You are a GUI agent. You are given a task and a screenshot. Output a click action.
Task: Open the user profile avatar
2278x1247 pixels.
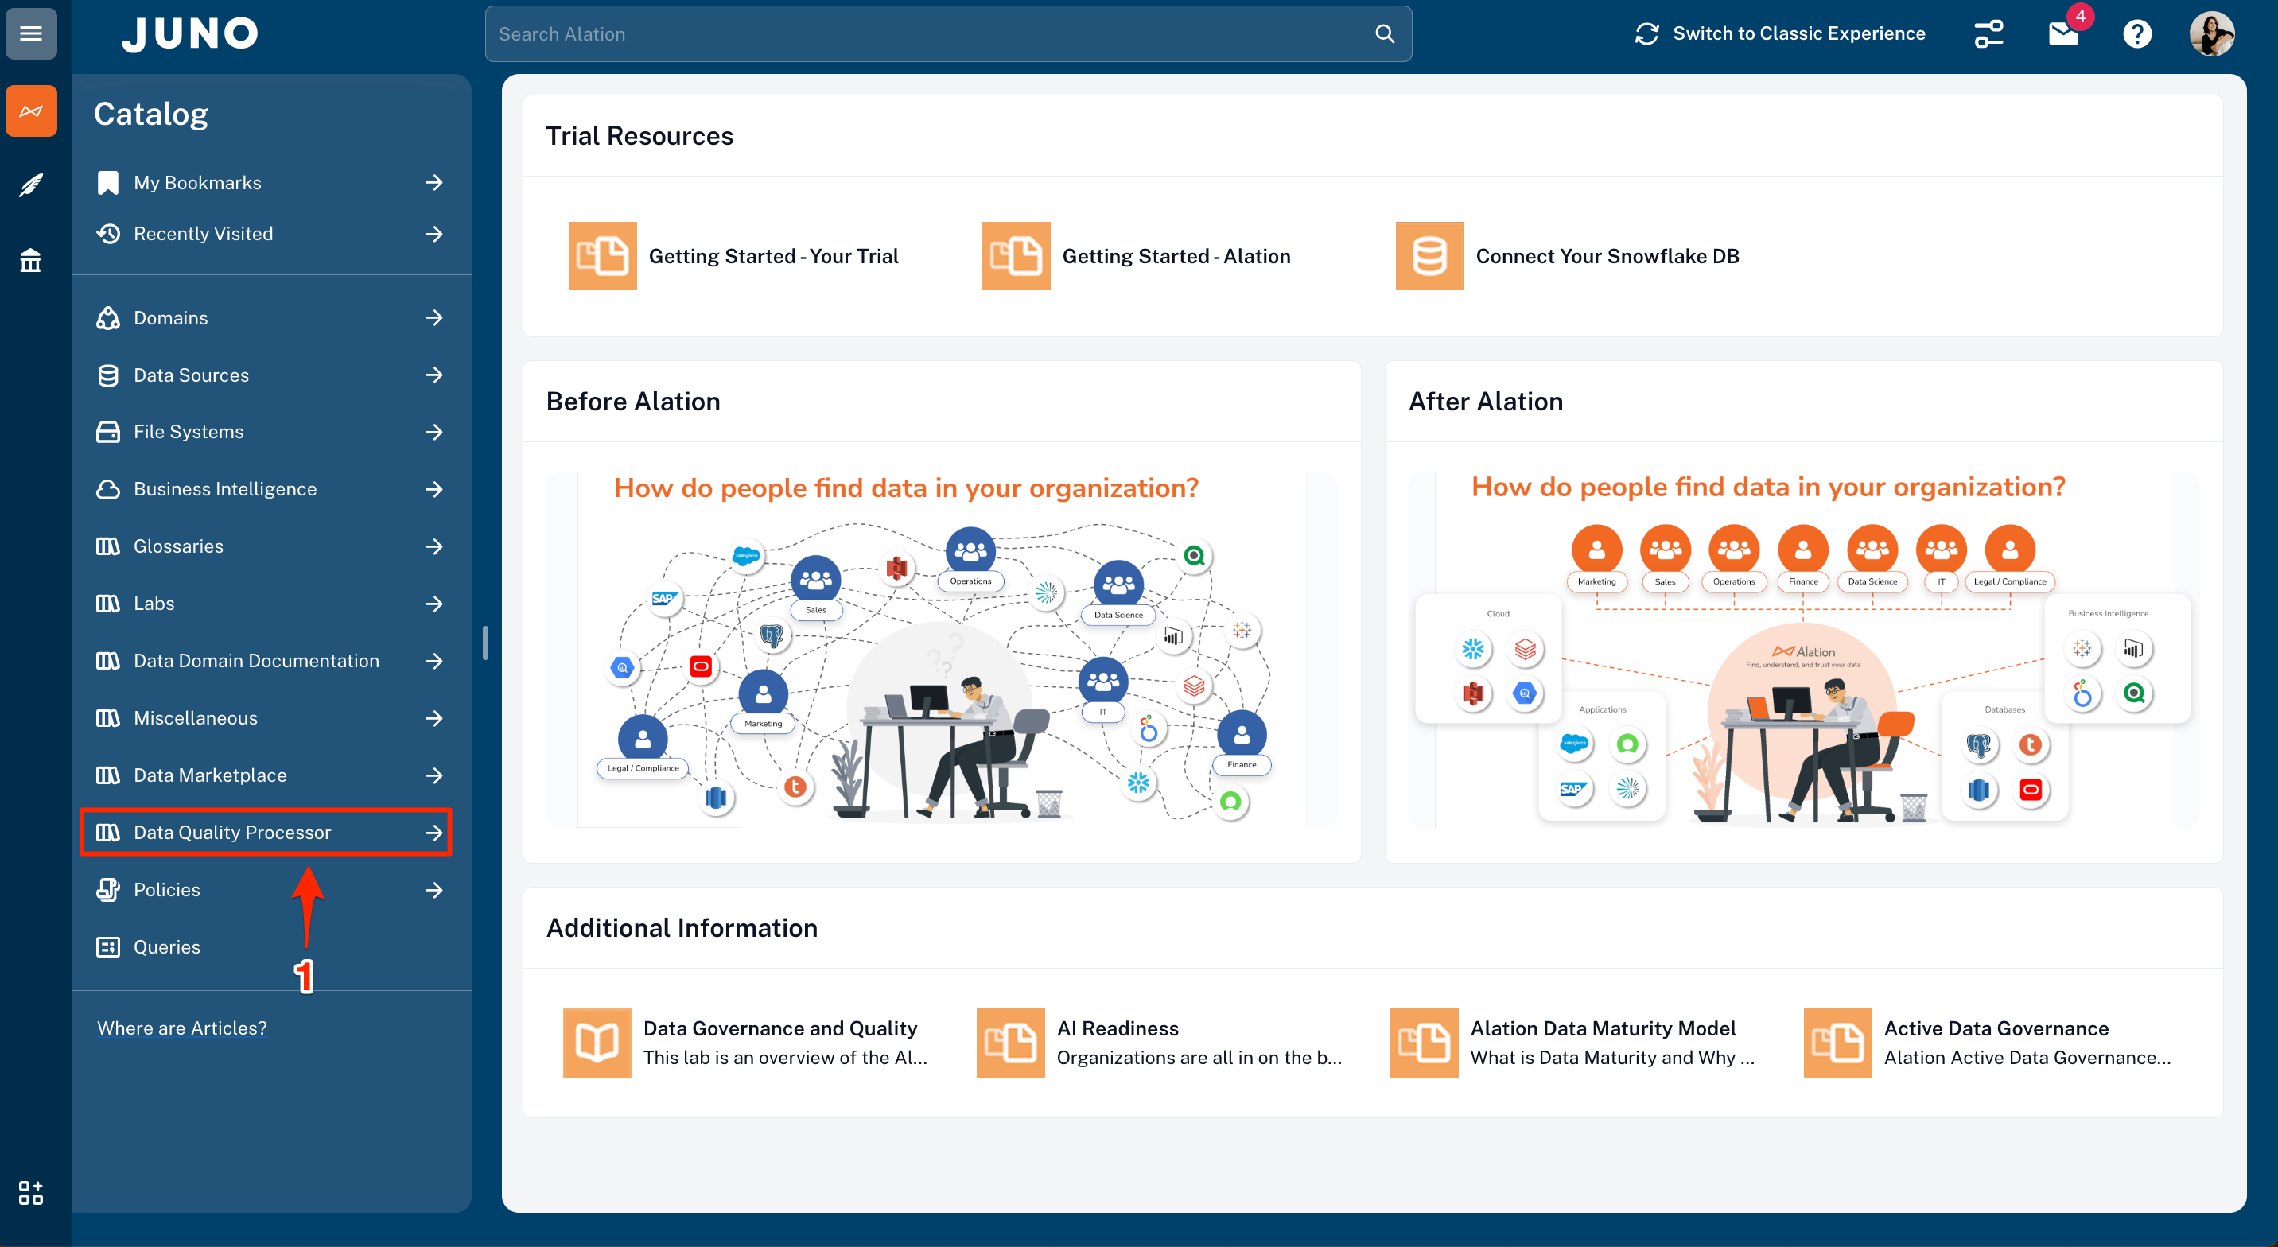[x=2212, y=33]
